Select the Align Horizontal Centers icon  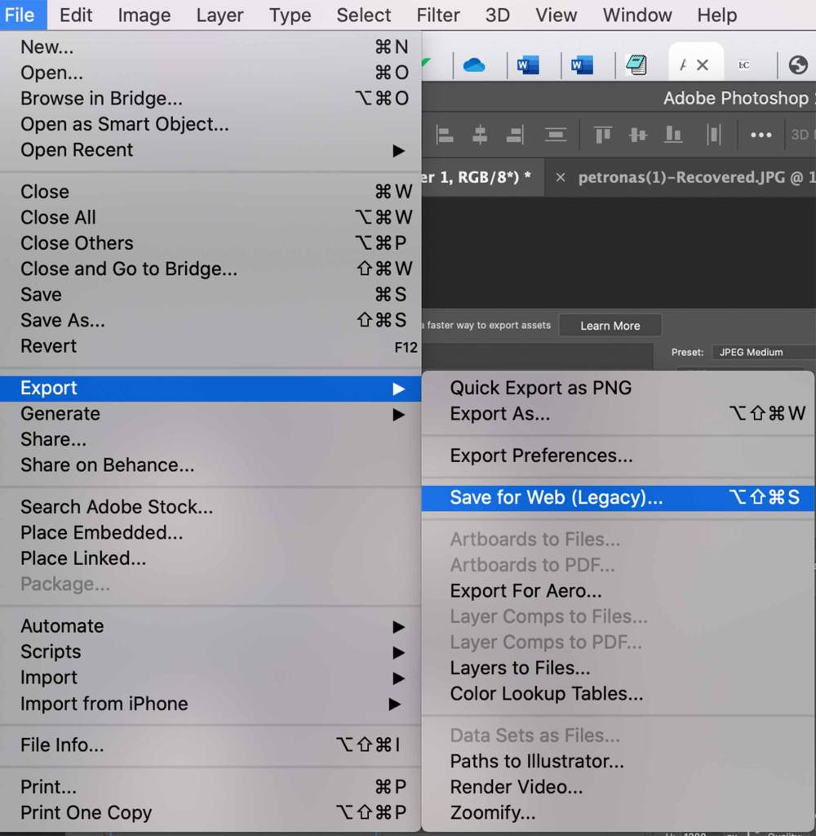coord(481,135)
